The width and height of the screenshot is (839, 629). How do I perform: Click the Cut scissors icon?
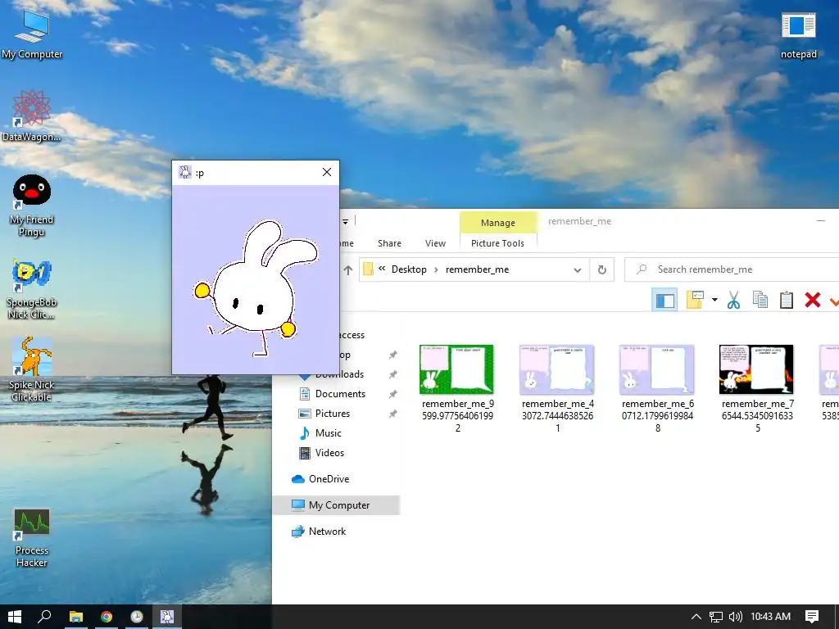coord(733,300)
